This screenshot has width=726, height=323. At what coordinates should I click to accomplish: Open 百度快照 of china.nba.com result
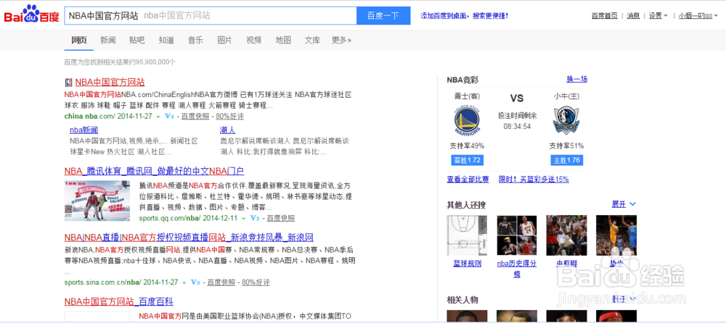pos(195,117)
